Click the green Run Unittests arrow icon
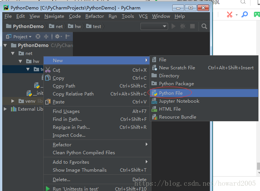 point(48,188)
